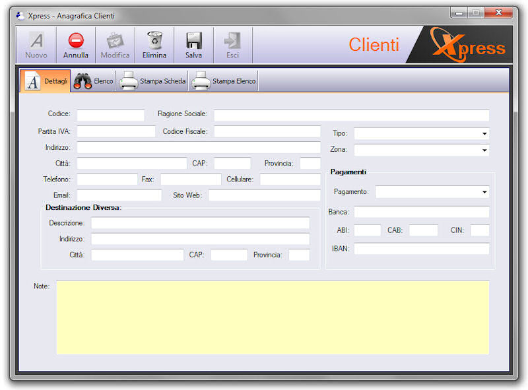Image resolution: width=528 pixels, height=390 pixels.
Task: Save the record with the Salva icon
Action: click(193, 40)
